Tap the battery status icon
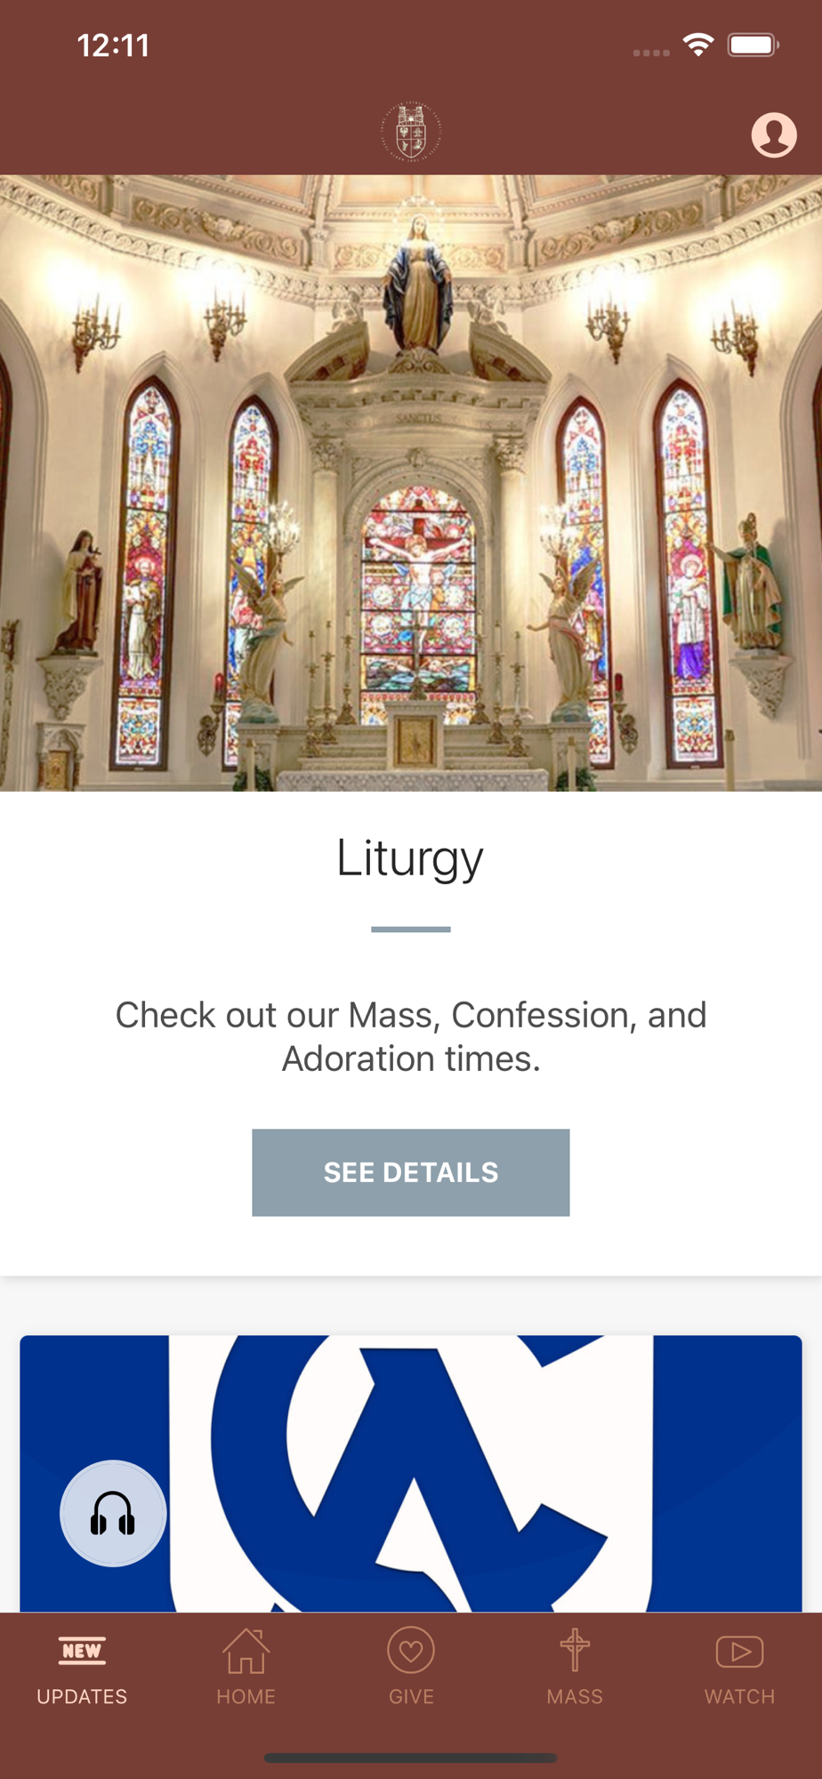Screen dimensions: 822x1779 coord(753,44)
